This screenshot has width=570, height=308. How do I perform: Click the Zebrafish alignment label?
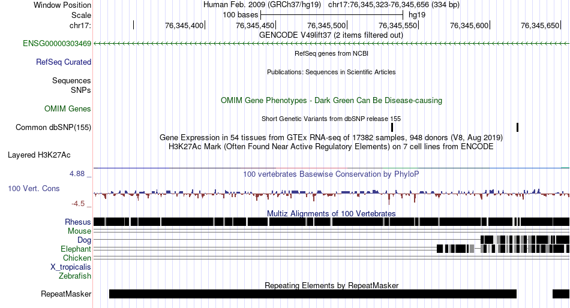tap(75, 276)
